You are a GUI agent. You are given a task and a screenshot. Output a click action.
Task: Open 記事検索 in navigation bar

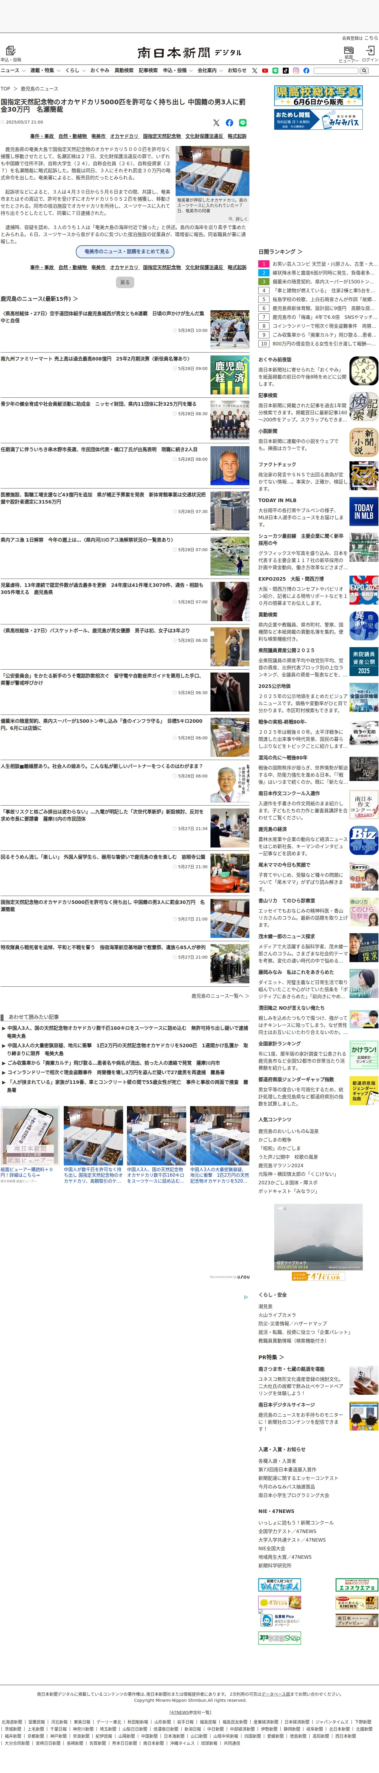pyautogui.click(x=148, y=70)
